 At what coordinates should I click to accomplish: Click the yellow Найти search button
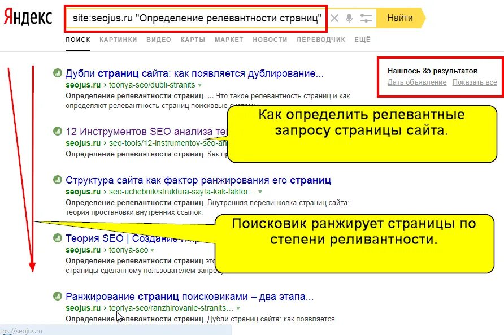click(401, 18)
